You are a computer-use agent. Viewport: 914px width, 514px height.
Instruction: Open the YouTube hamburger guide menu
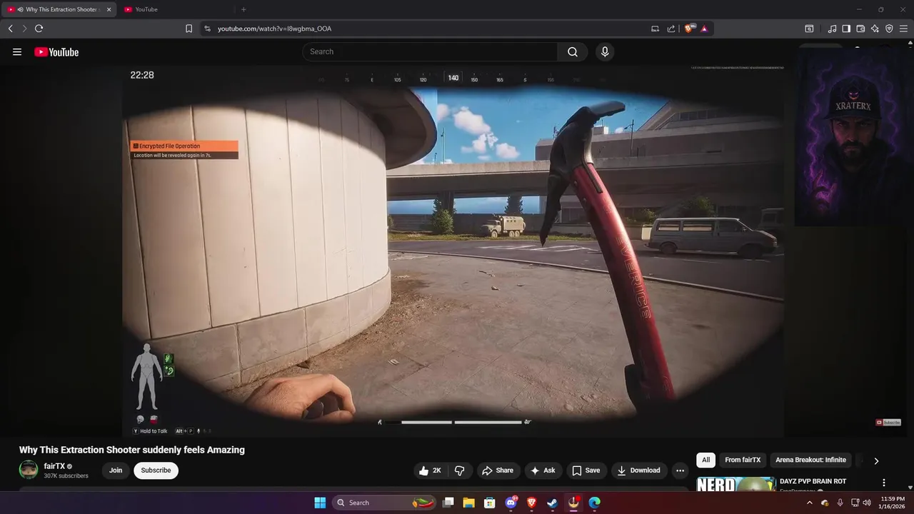click(x=17, y=52)
